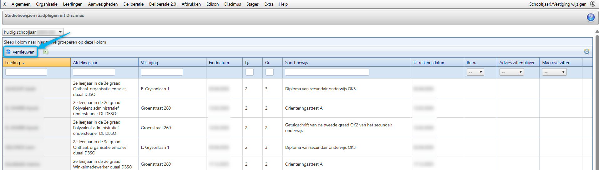Open the Mag overzitten filter dropdown

554,72
